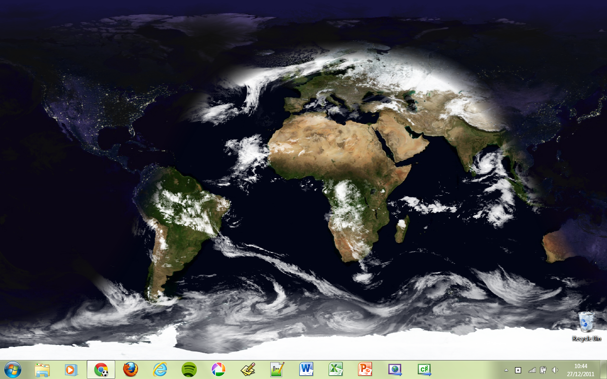Screen dimensions: 607x379
Task: Launch Windows Media Player
Action: coord(71,370)
